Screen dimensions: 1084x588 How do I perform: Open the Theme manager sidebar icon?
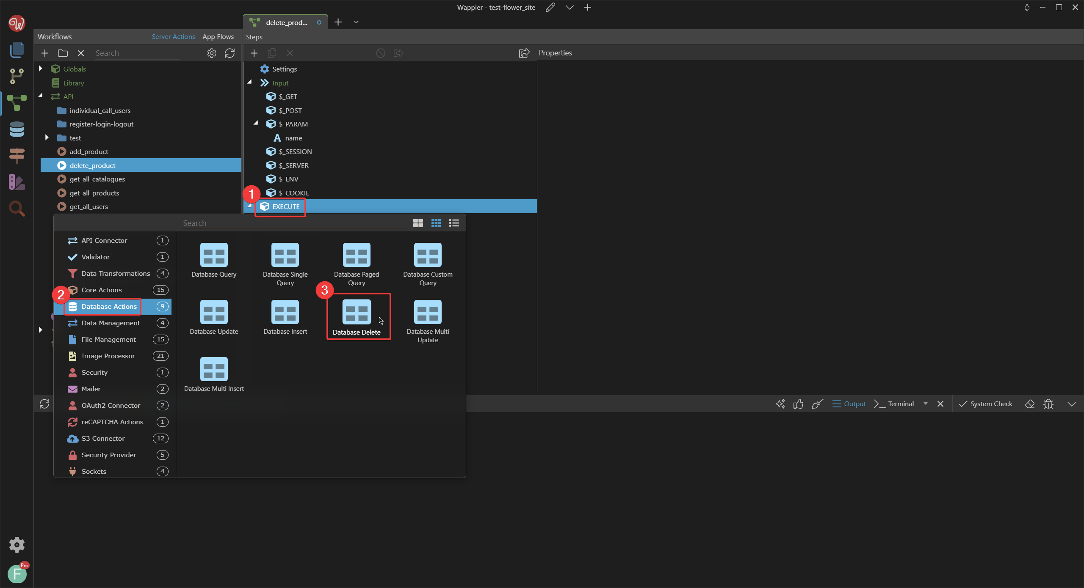click(x=17, y=182)
